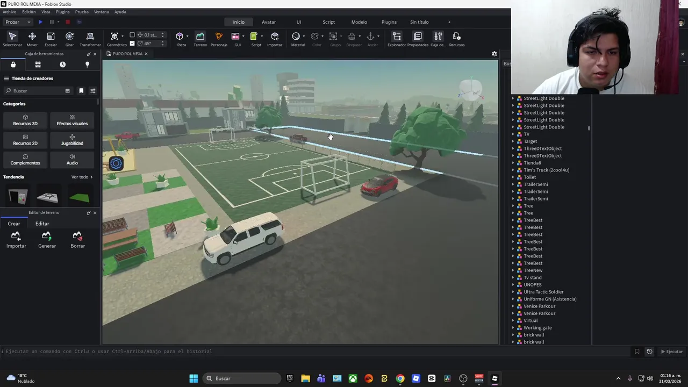Open the Jugabilidad category

pos(72,140)
